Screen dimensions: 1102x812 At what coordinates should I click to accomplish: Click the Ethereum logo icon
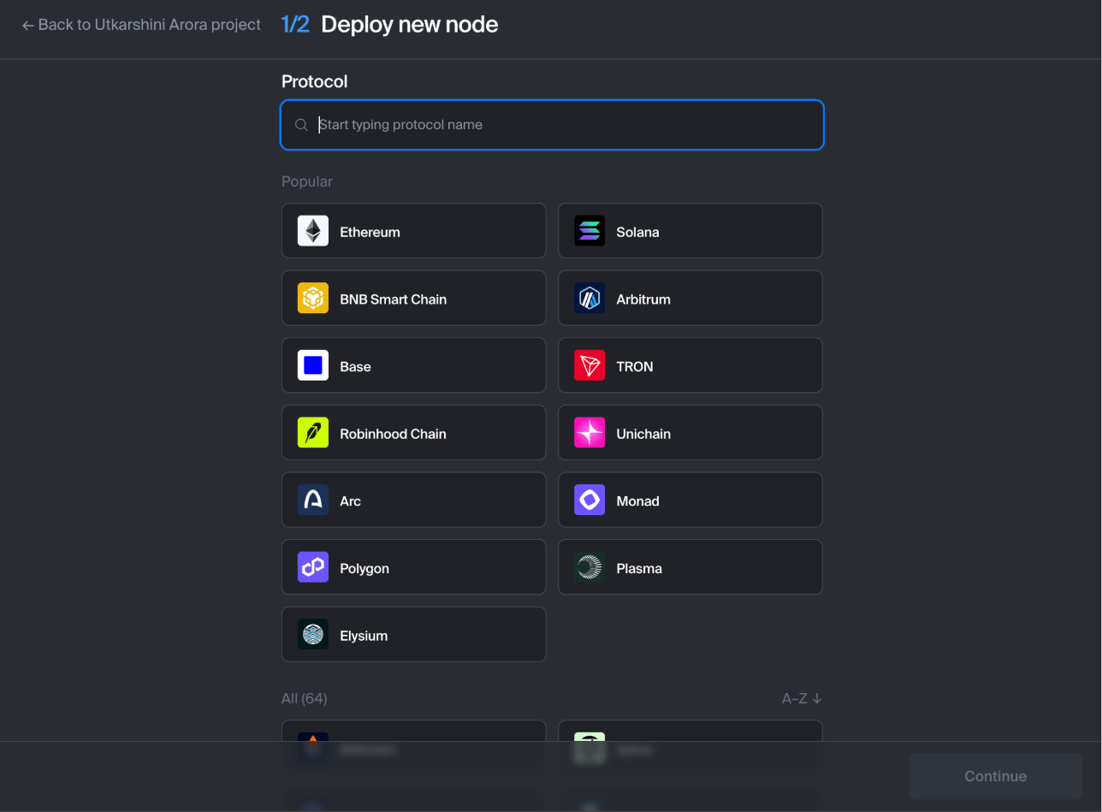(313, 231)
